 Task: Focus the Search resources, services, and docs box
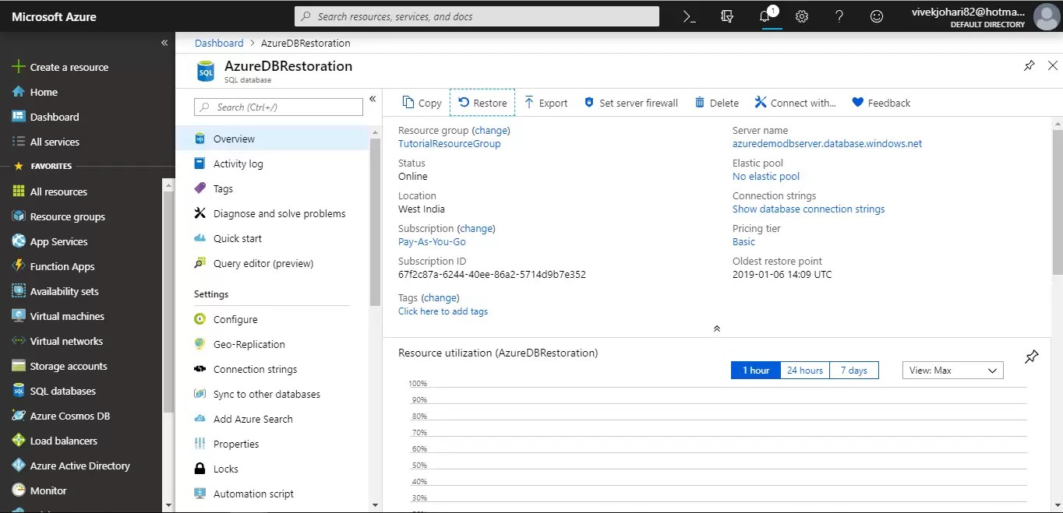[x=477, y=16]
